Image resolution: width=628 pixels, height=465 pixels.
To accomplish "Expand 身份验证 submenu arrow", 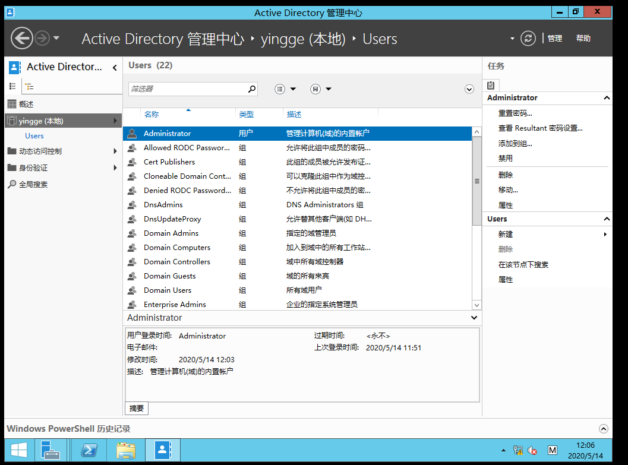I will point(115,167).
